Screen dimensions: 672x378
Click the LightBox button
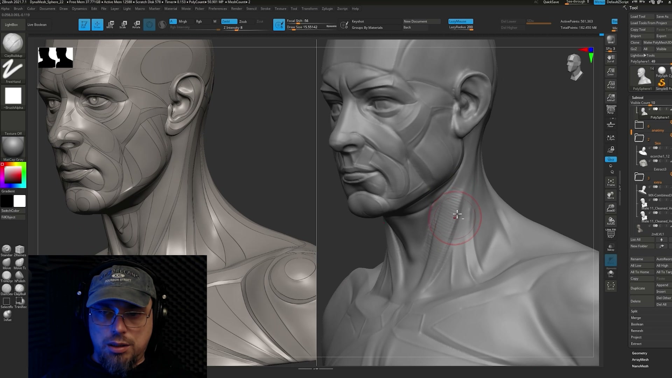[11, 24]
